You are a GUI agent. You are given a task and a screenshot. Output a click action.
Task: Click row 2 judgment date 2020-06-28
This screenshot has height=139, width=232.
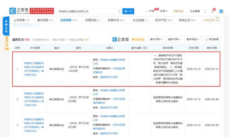pyautogui.click(x=211, y=99)
